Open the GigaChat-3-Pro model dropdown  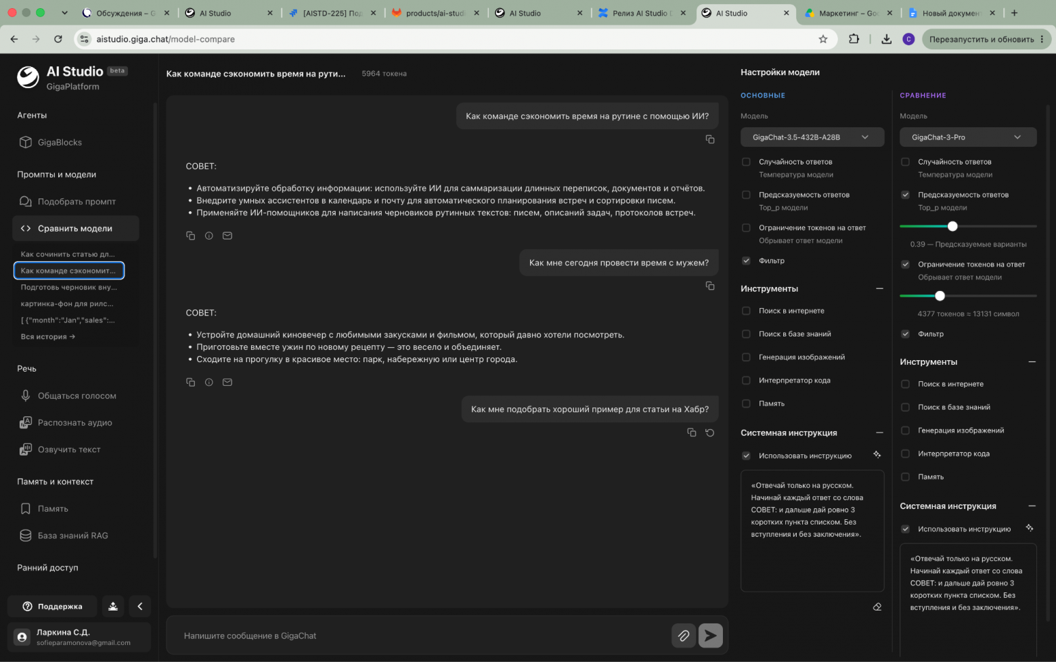click(x=968, y=137)
